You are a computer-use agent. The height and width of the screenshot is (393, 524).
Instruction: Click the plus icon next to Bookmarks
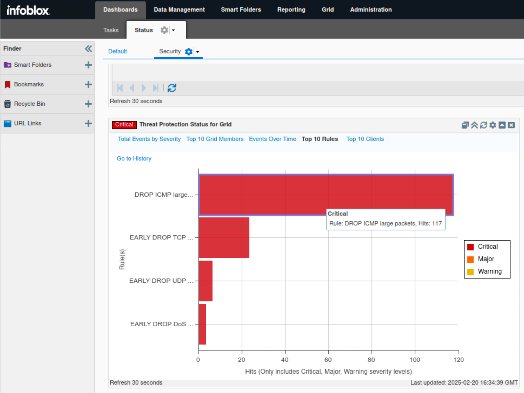tap(88, 84)
